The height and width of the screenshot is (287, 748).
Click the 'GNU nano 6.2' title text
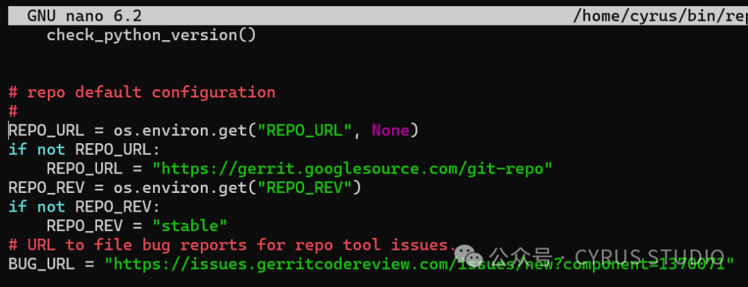point(84,17)
